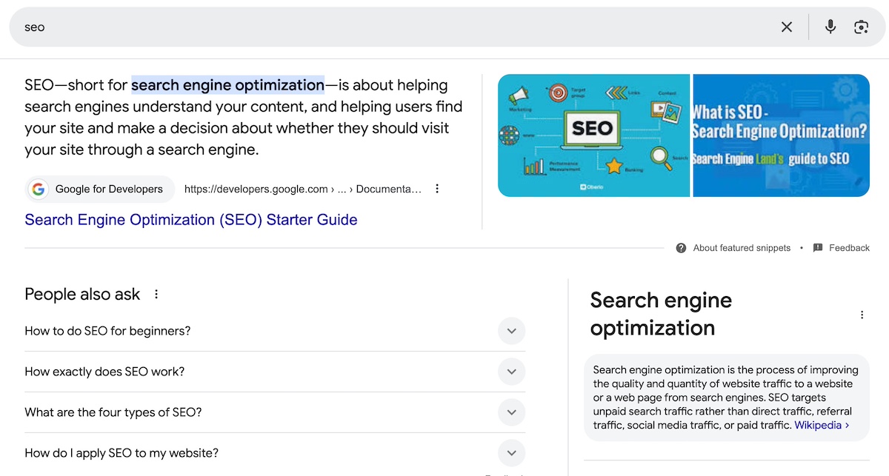This screenshot has width=889, height=476.
Task: Visit the Wikipedia link in the knowledge panel
Action: 818,425
